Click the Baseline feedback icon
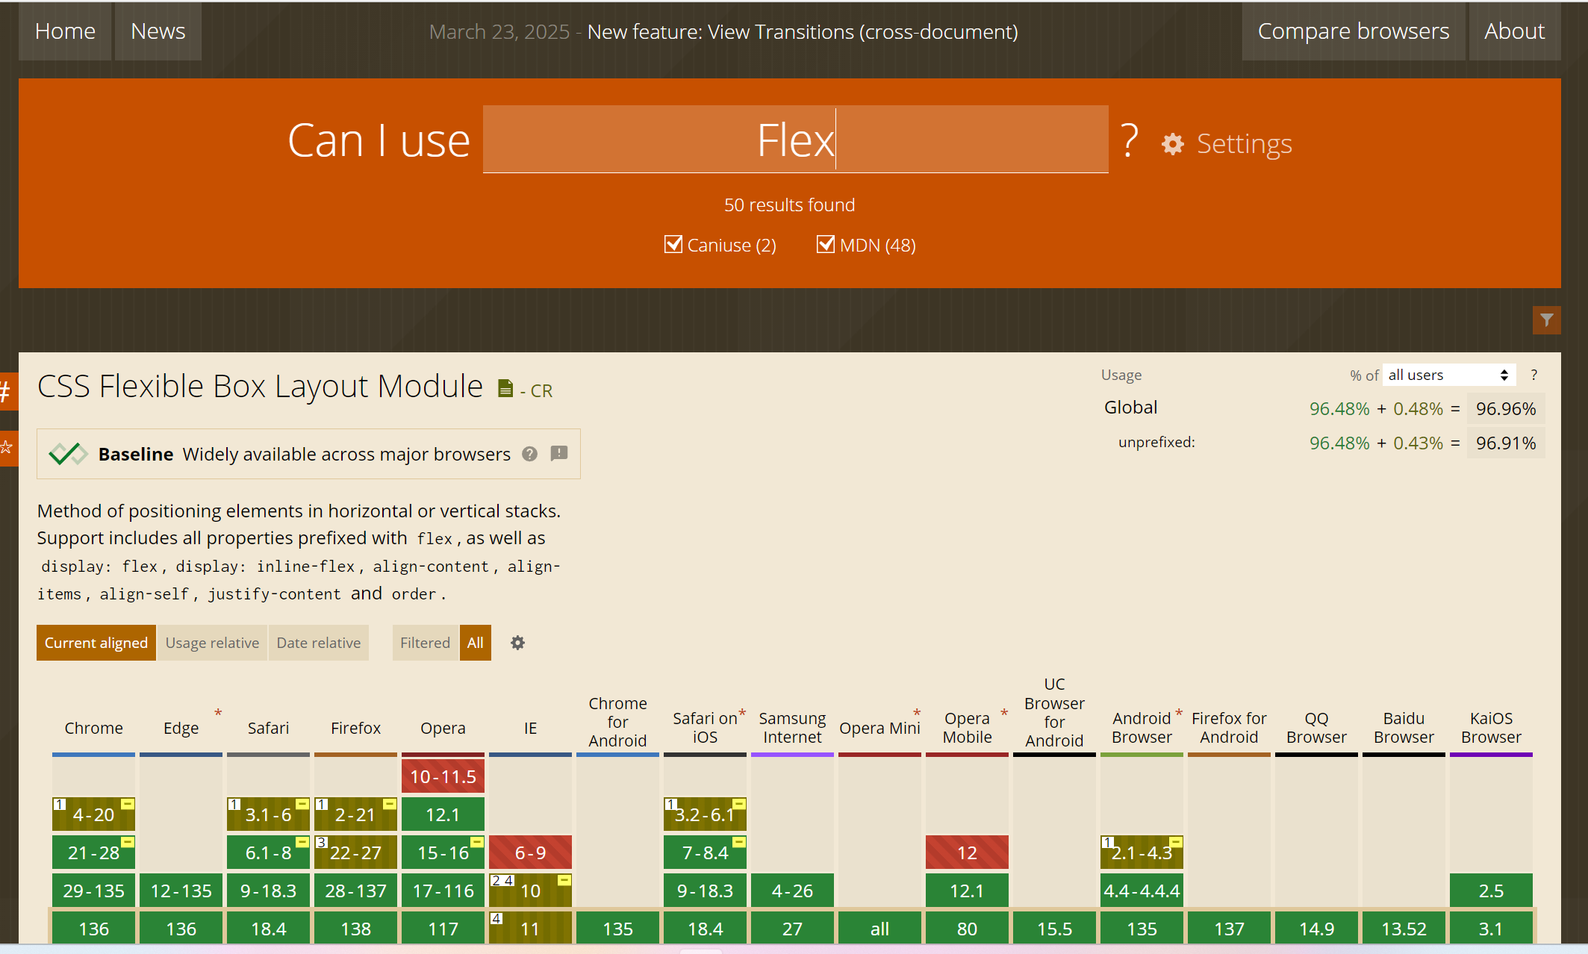The image size is (1588, 954). pos(559,453)
